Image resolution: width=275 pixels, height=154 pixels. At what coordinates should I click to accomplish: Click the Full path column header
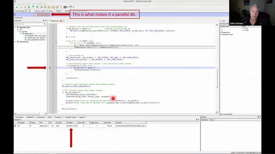pyautogui.click(x=131, y=123)
